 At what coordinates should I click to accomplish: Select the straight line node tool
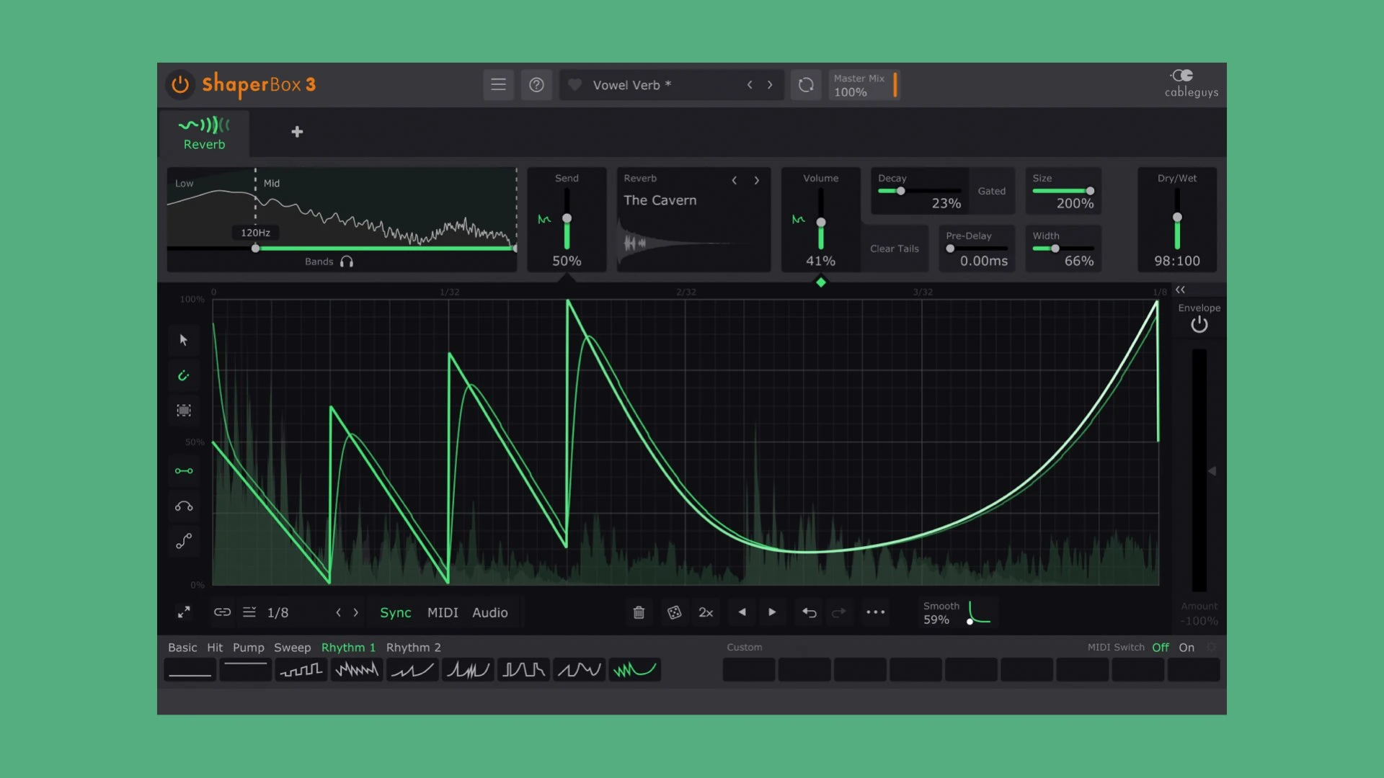point(184,471)
